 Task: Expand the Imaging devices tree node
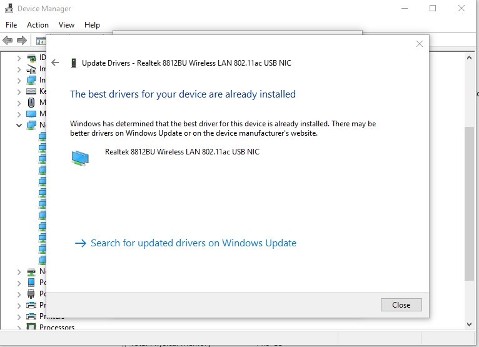(x=19, y=69)
